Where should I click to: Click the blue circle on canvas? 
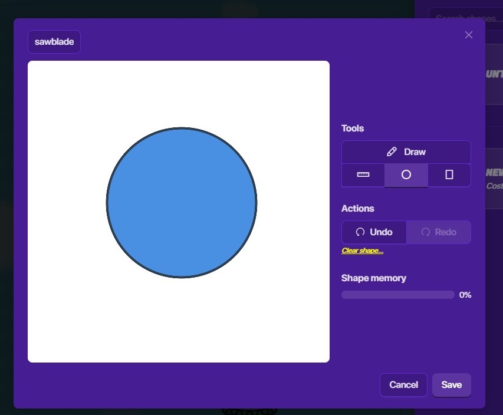point(182,203)
